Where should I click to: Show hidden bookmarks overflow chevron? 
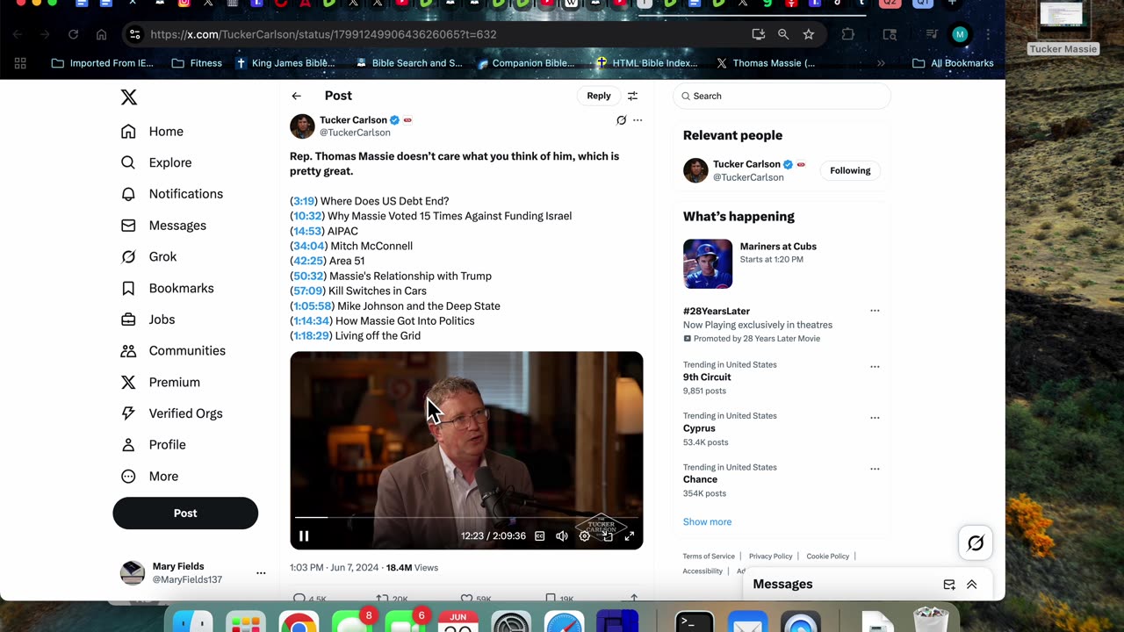881,63
